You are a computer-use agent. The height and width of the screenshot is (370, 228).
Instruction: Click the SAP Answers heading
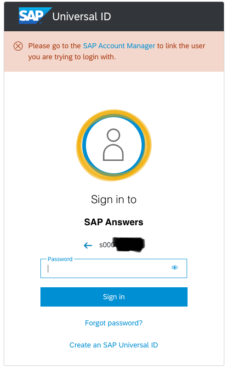pos(114,222)
